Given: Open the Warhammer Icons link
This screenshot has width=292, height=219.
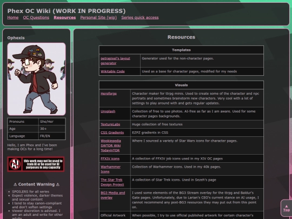Looking at the screenshot, I should (x=111, y=169).
